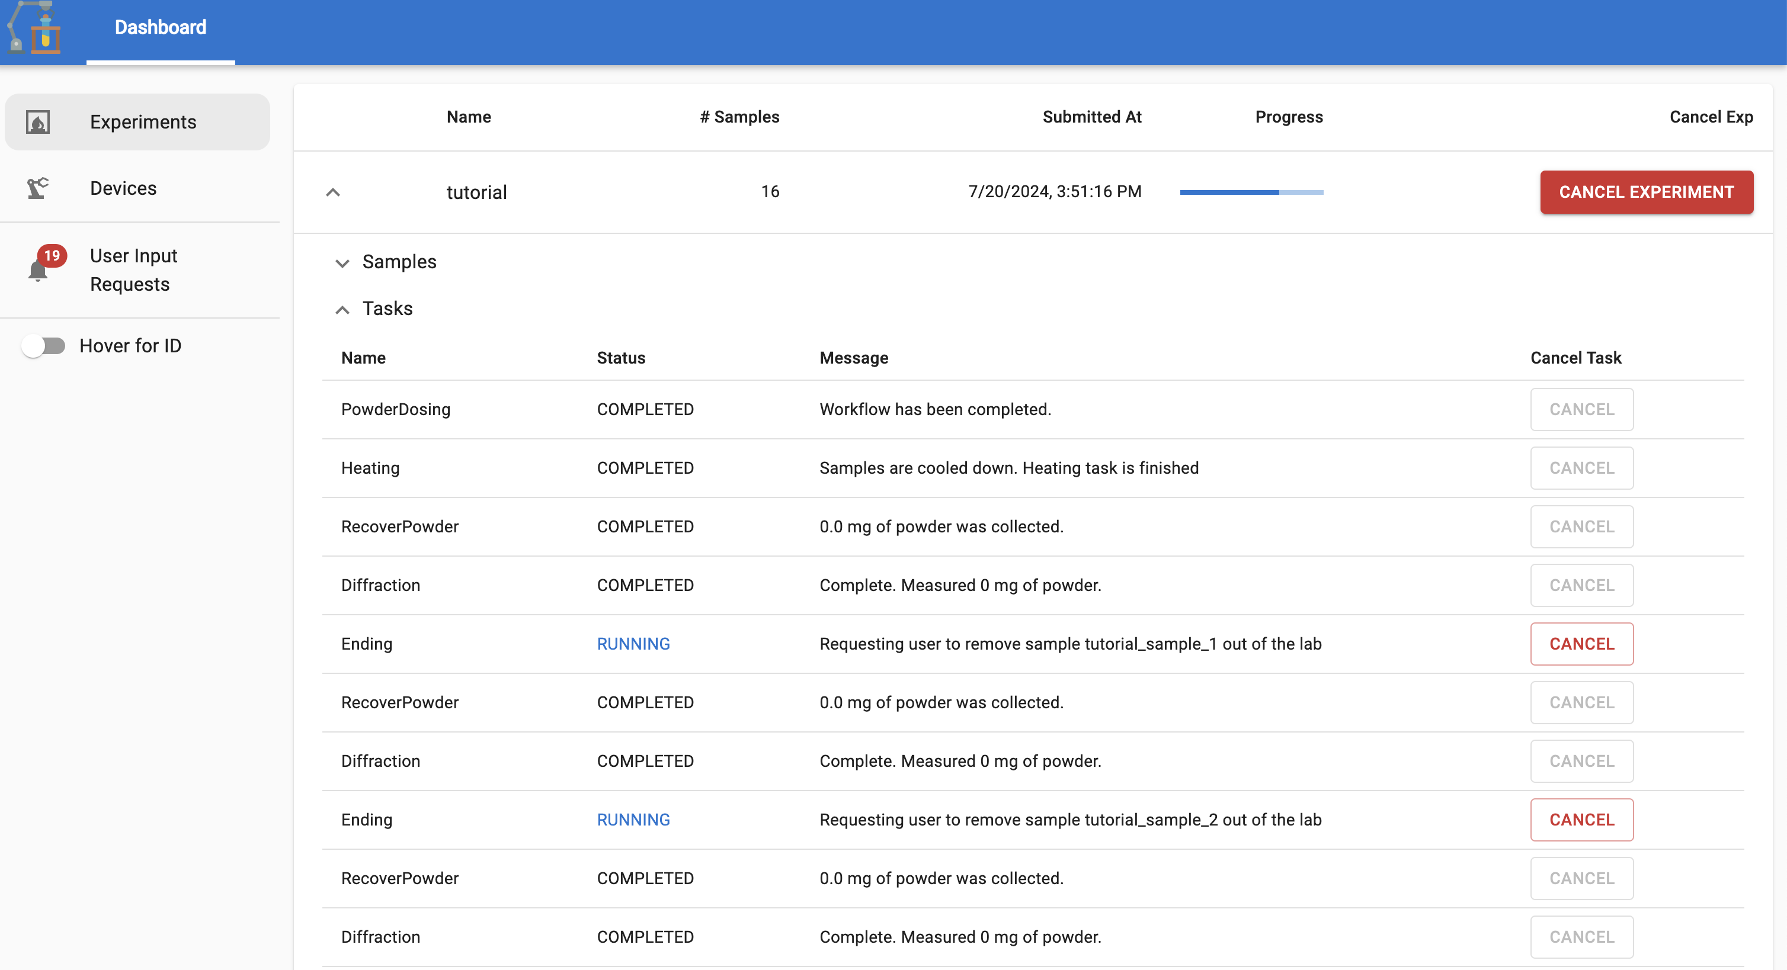The image size is (1787, 970).
Task: Click the Name column header of experiments
Action: 469,117
